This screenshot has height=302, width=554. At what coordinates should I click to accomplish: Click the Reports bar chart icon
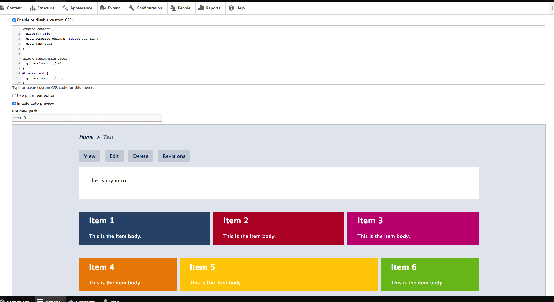pyautogui.click(x=201, y=8)
